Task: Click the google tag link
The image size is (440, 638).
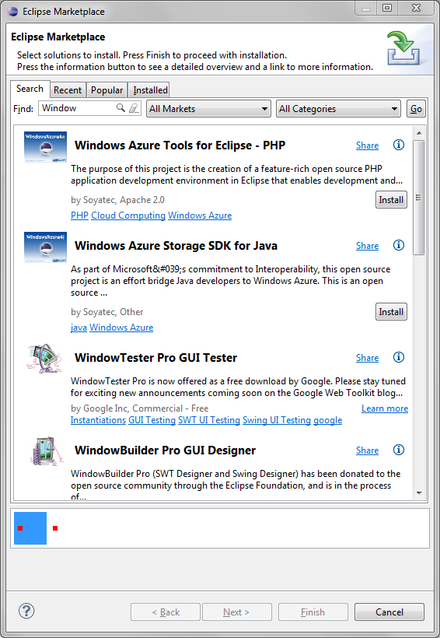Action: point(327,420)
